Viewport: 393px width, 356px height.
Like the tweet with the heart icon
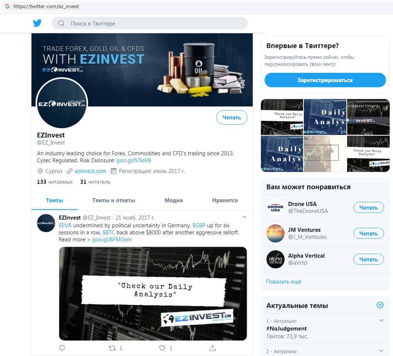pyautogui.click(x=162, y=348)
